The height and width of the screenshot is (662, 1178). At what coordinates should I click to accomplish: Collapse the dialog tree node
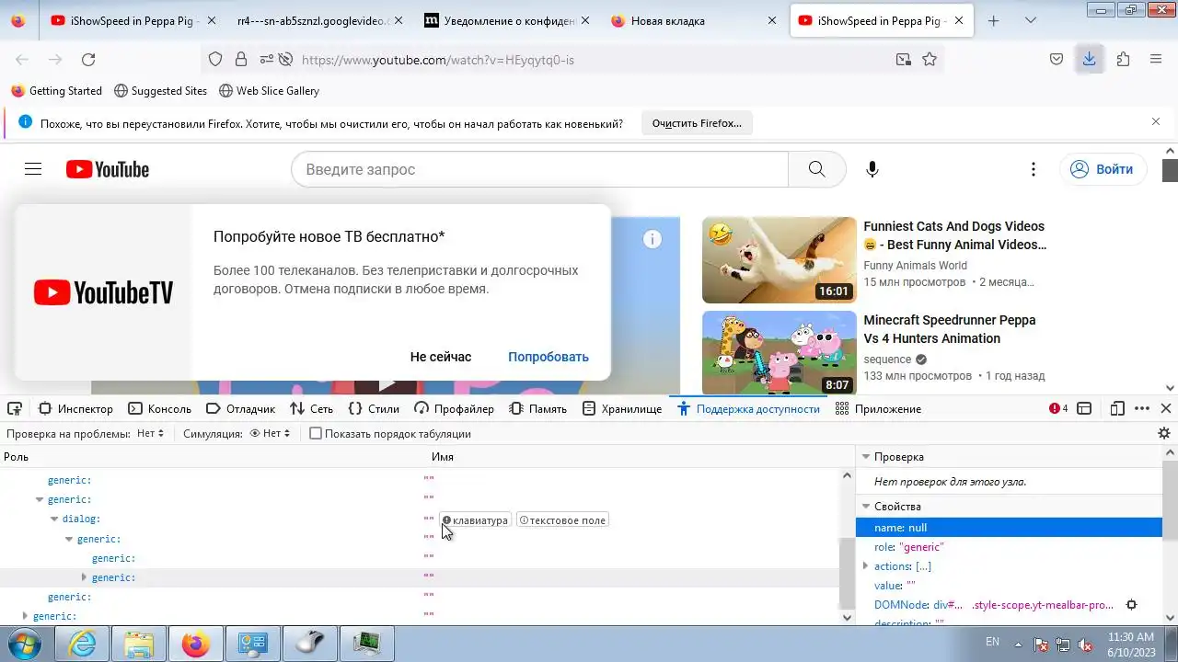point(54,519)
